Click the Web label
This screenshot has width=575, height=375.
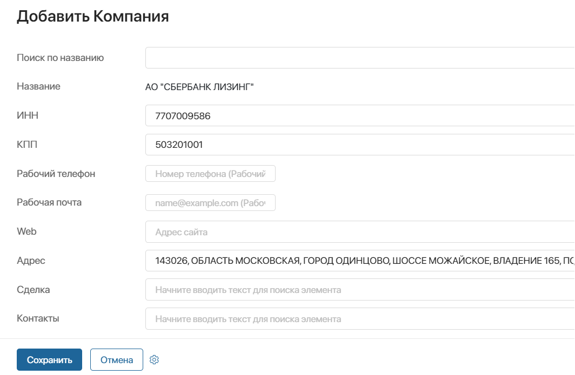tap(26, 231)
